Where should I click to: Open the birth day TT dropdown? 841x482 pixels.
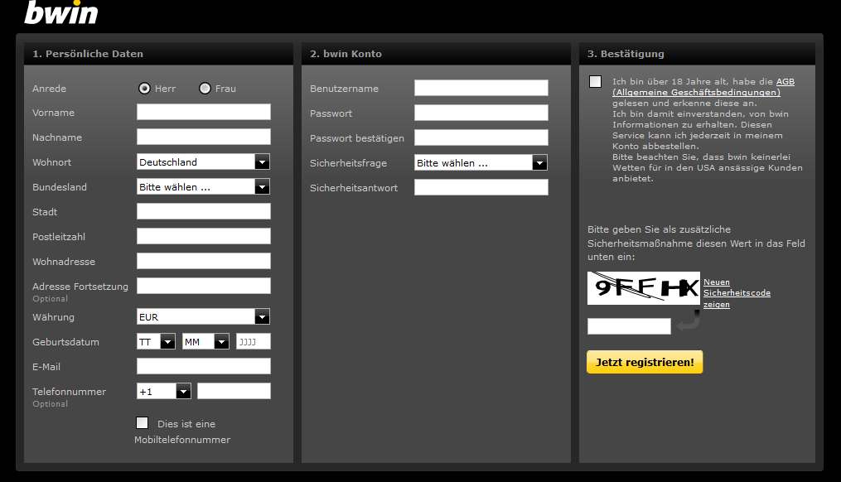[x=156, y=341]
